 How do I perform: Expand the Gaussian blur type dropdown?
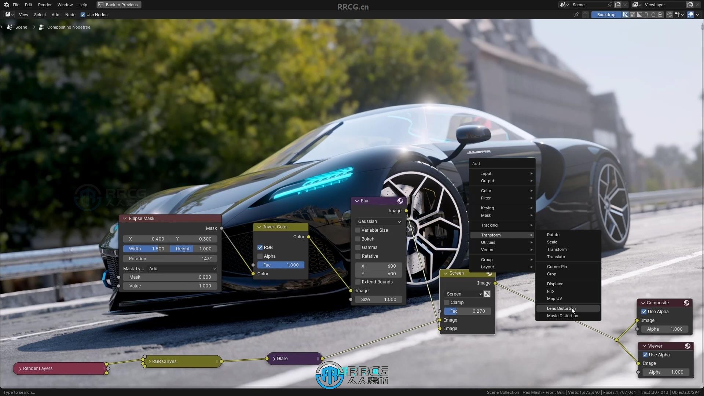(x=379, y=221)
